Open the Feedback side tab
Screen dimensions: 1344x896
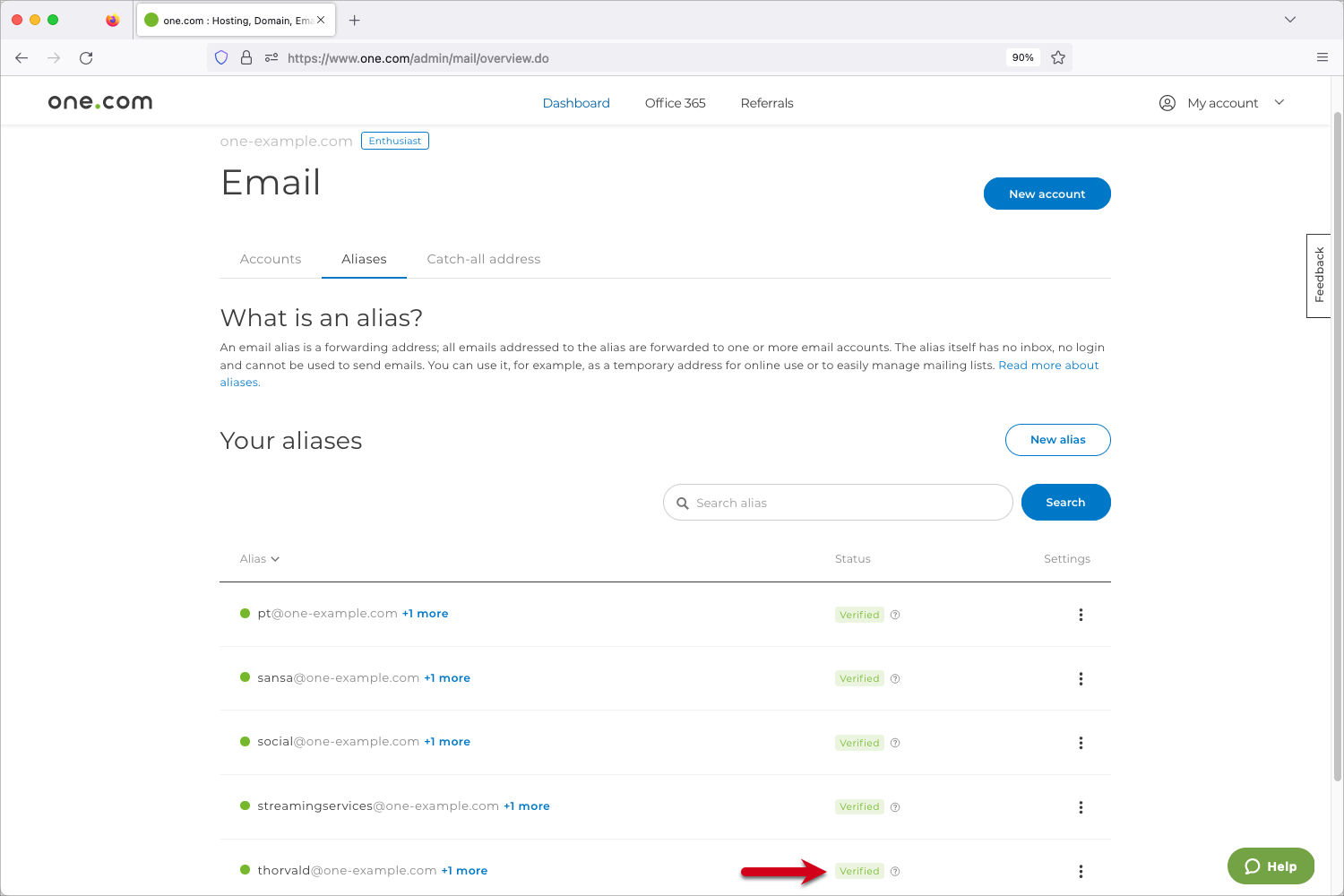pos(1319,275)
